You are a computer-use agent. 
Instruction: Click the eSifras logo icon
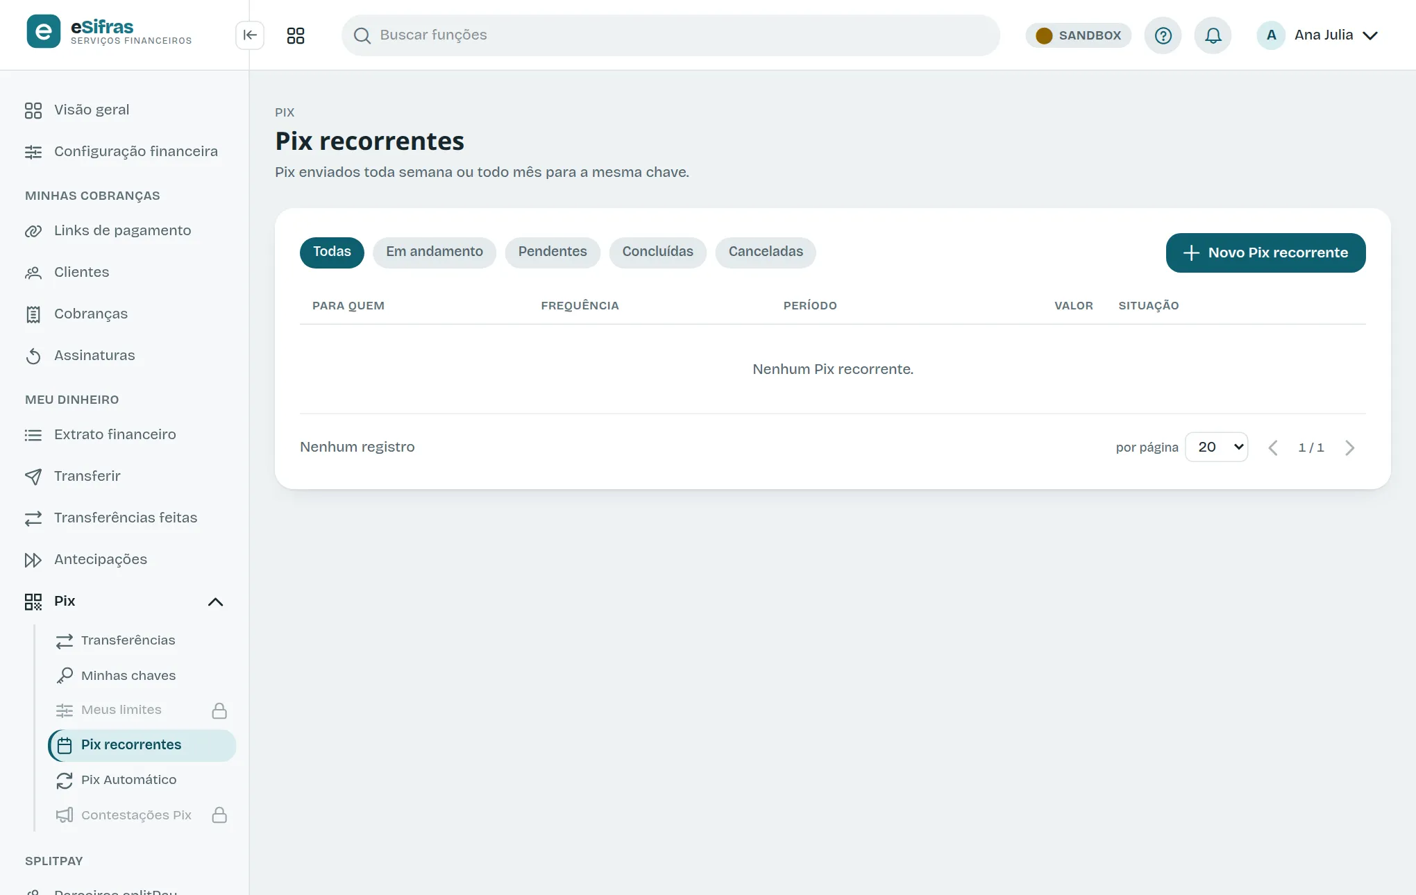43,32
